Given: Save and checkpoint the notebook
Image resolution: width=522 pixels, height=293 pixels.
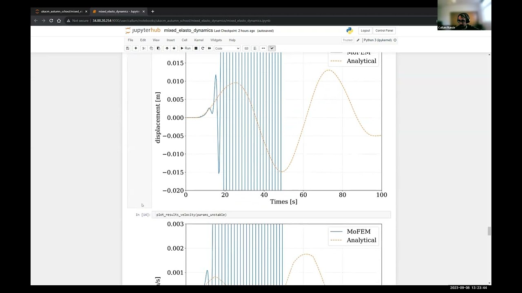Looking at the screenshot, I should (128, 48).
